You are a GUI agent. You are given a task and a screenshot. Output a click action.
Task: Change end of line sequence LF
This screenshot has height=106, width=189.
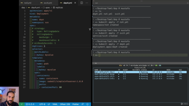[49, 104]
